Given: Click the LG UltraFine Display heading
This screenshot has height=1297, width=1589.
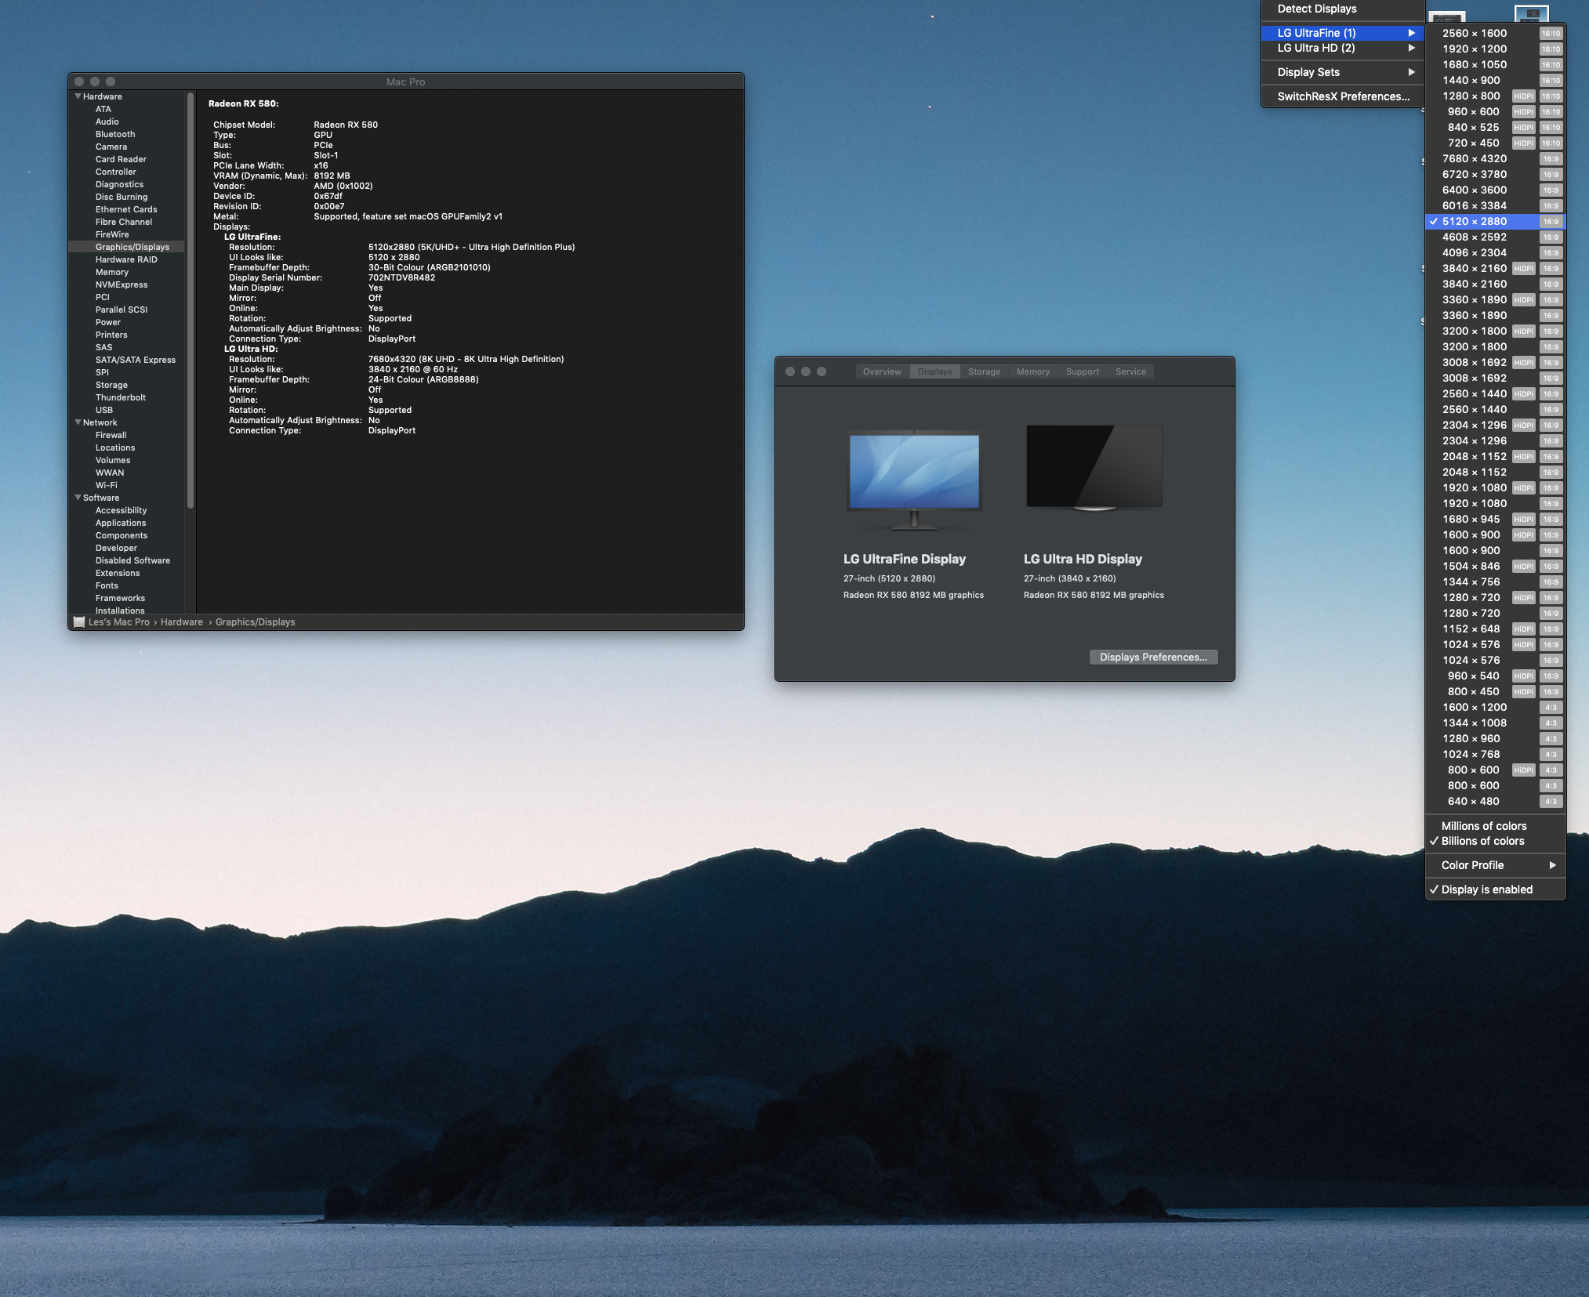Looking at the screenshot, I should point(905,559).
